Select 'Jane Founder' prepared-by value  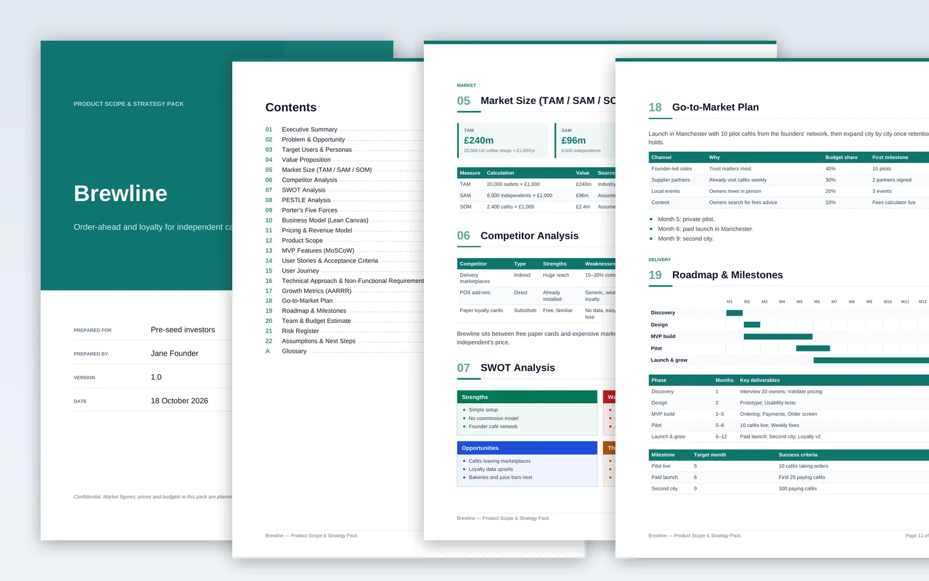point(174,353)
